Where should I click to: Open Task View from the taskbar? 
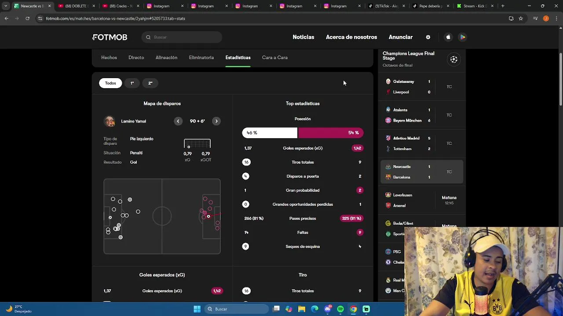coord(276,309)
